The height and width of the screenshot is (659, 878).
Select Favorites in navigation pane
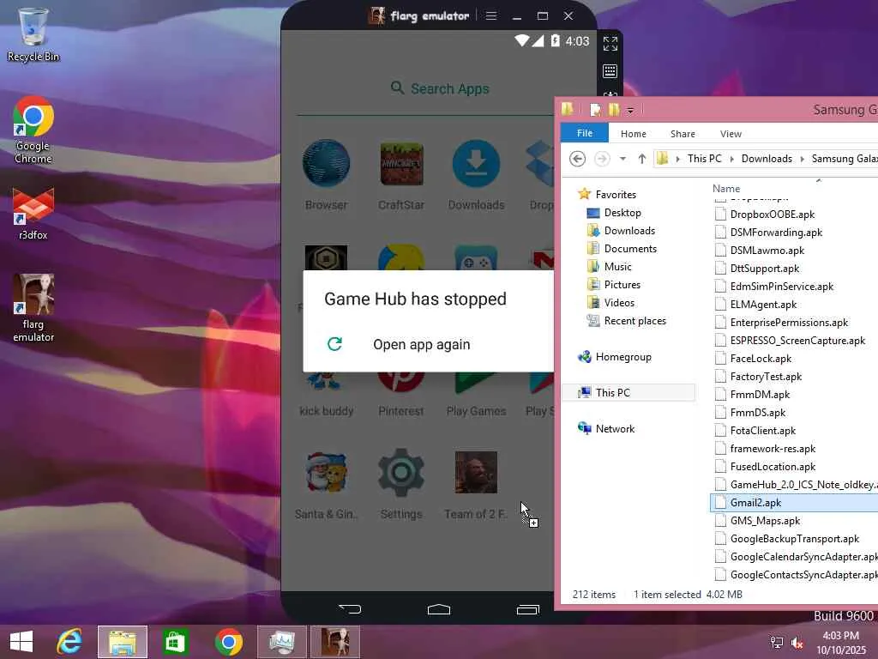(608, 195)
